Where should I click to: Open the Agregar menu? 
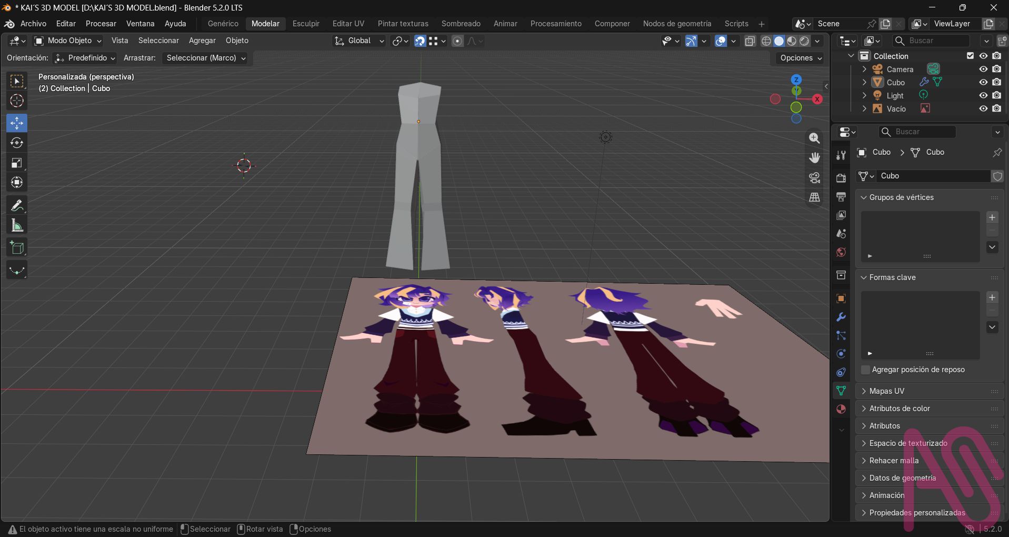tap(202, 41)
